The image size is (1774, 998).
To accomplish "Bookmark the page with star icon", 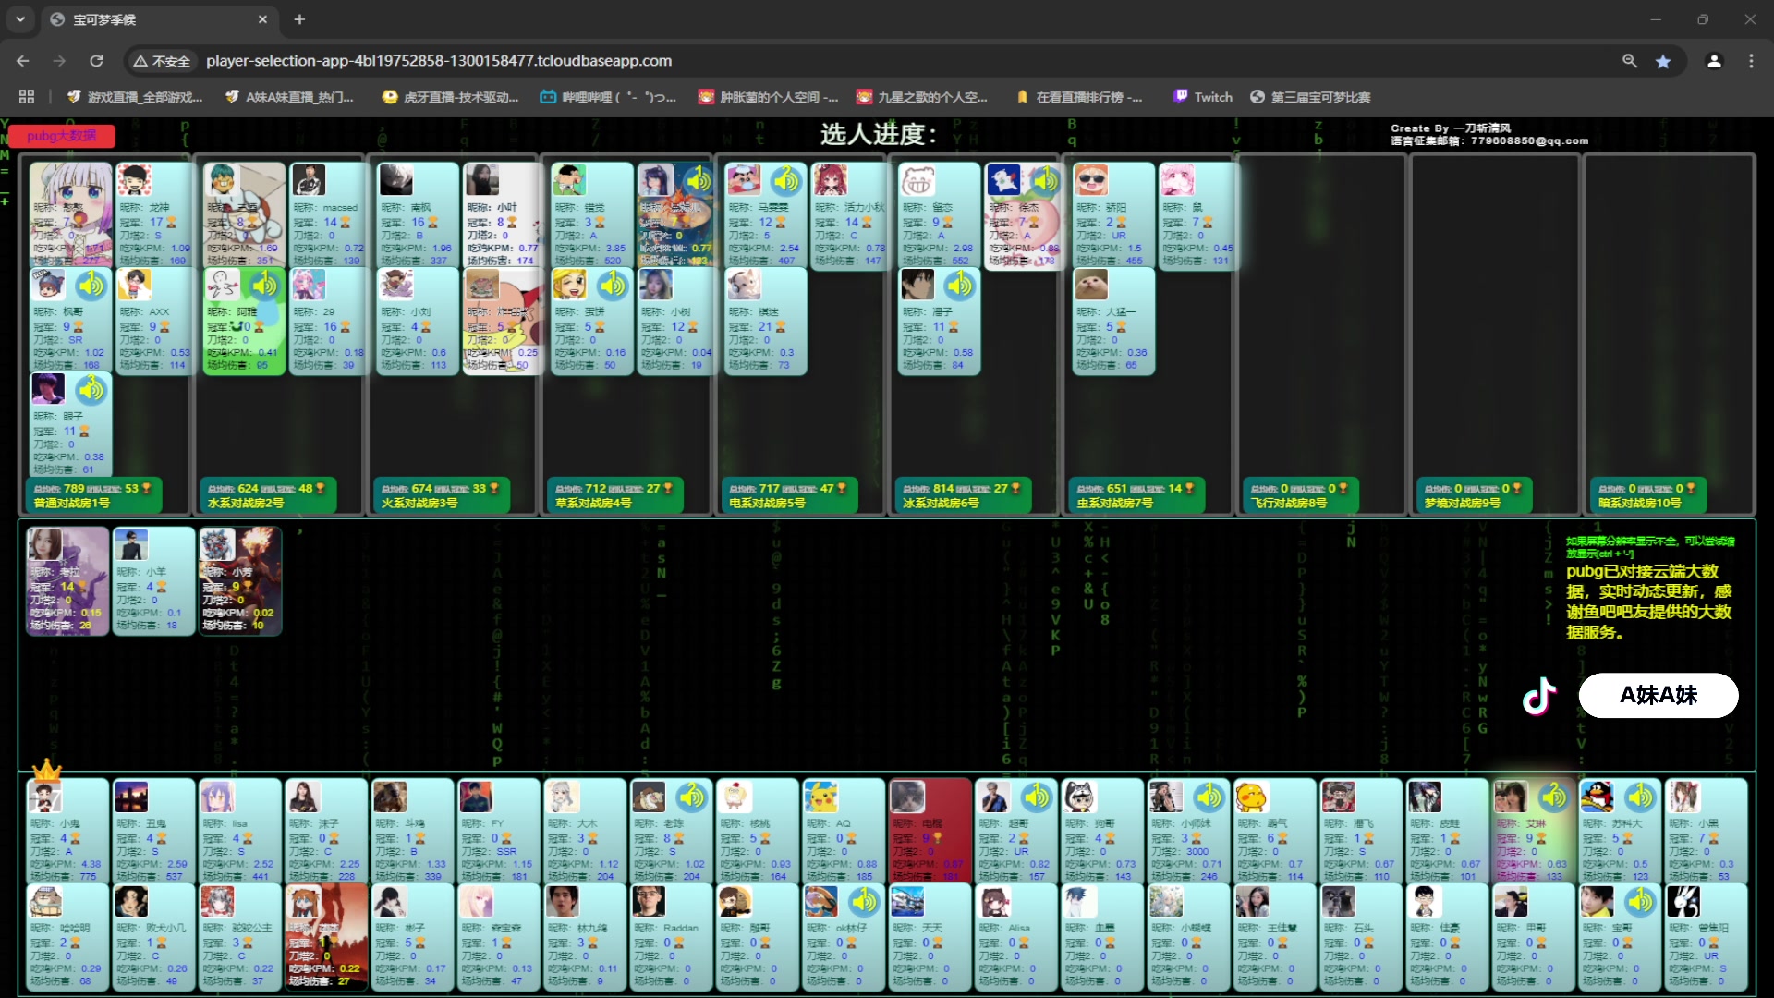I will pyautogui.click(x=1663, y=61).
